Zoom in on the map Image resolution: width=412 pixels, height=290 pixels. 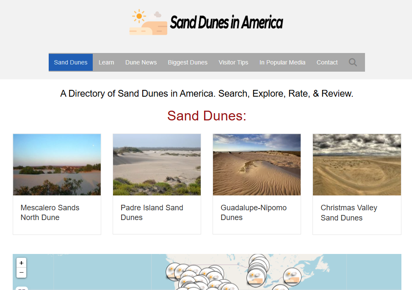(21, 262)
